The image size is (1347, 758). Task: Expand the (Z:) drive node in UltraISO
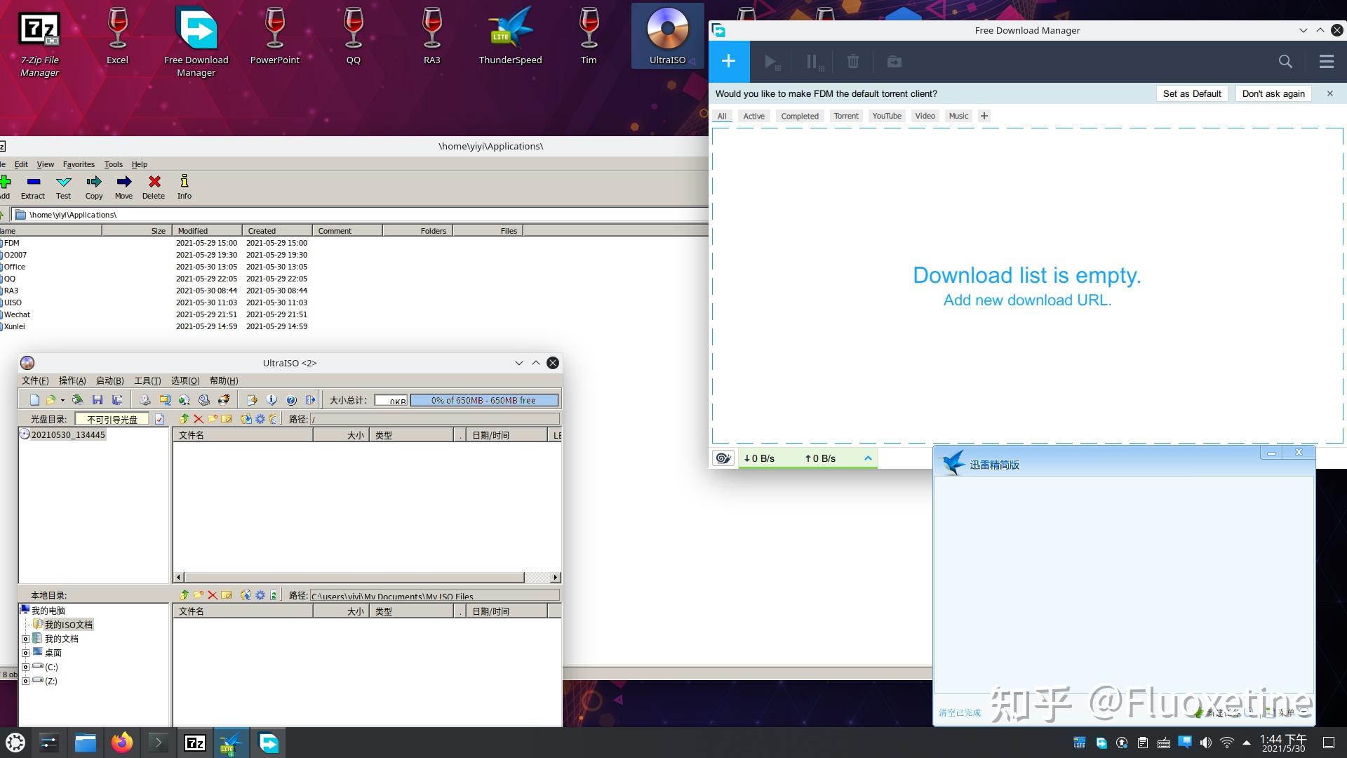pyautogui.click(x=26, y=681)
